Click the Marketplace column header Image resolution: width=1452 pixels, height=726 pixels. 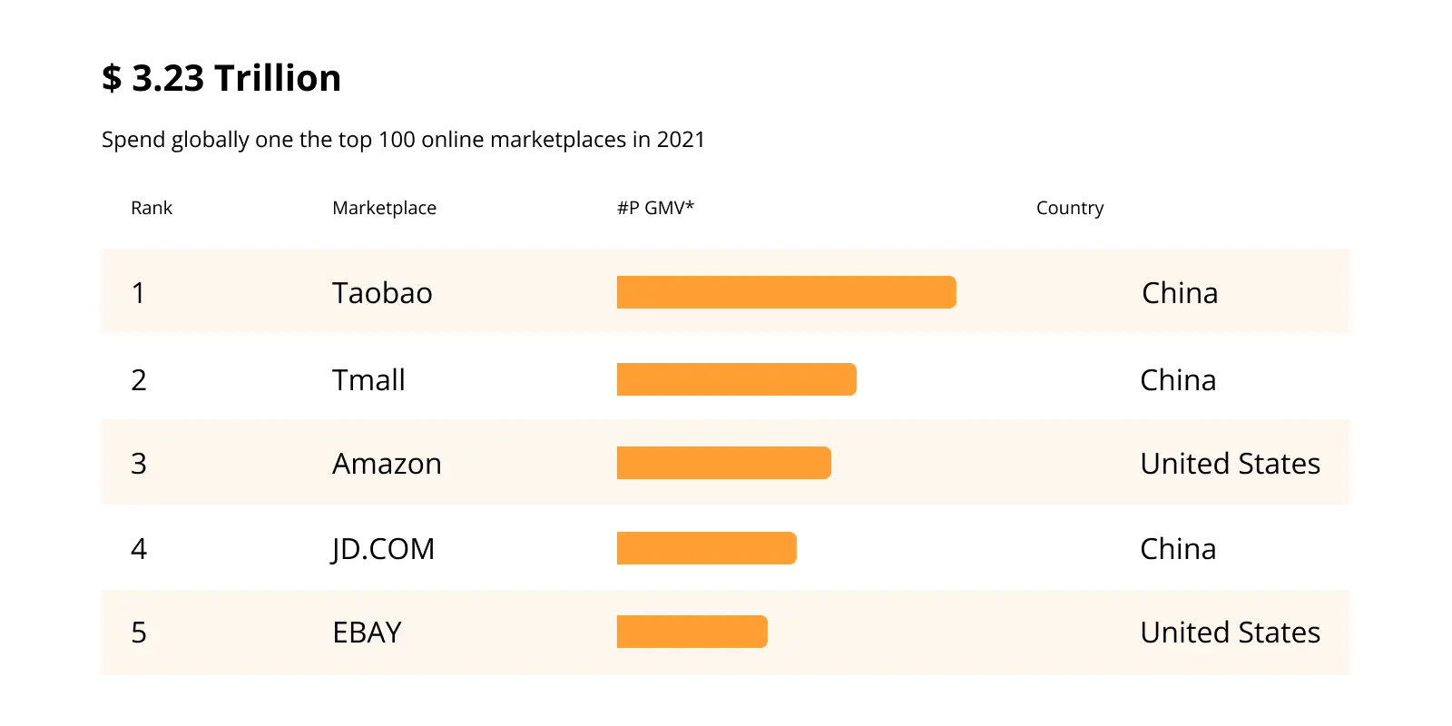pos(385,208)
